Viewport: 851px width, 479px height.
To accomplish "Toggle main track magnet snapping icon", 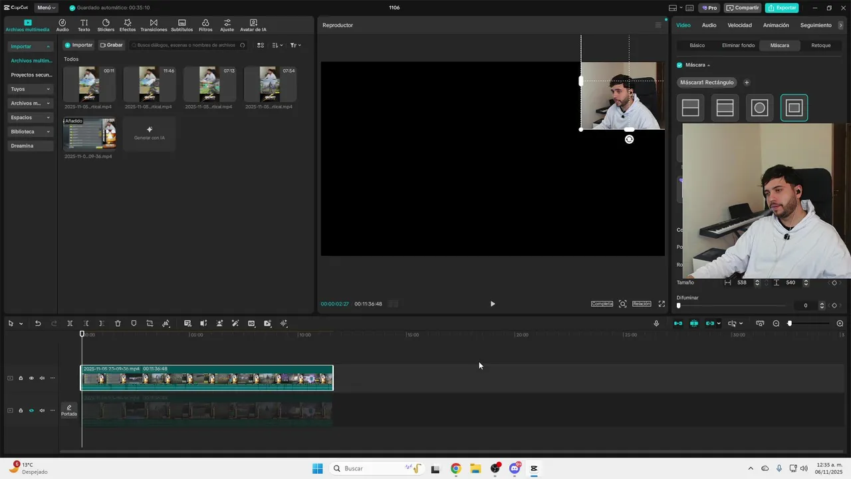I will point(678,323).
